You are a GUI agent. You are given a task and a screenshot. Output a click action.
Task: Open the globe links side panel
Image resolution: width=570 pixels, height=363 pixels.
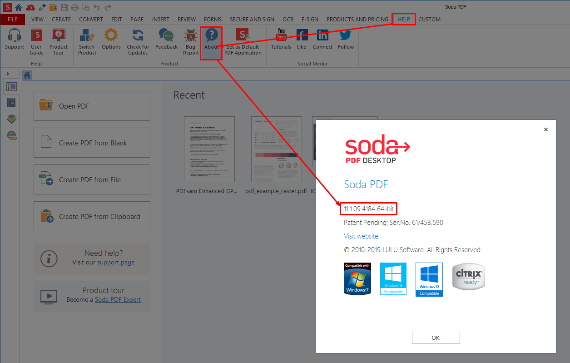(11, 135)
